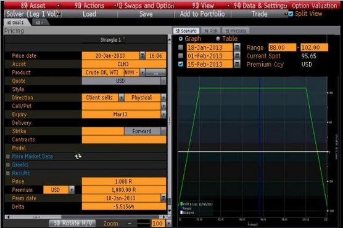Click the Price date time 16:06 field

tap(155, 56)
